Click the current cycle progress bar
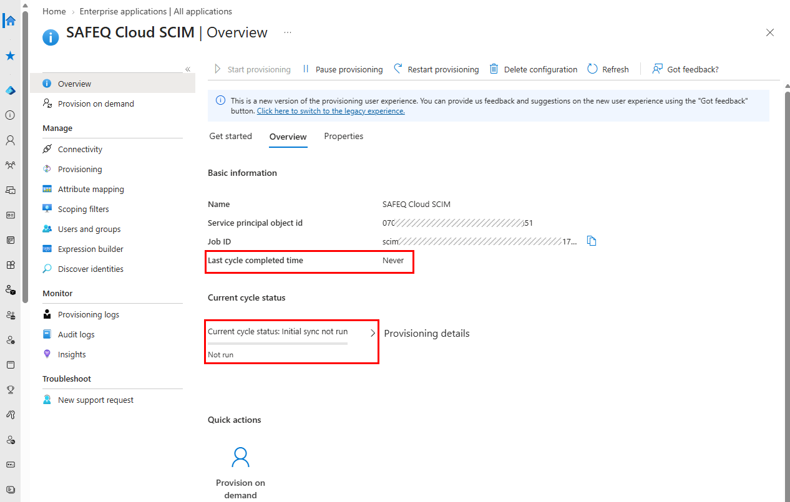This screenshot has width=790, height=502. [278, 343]
